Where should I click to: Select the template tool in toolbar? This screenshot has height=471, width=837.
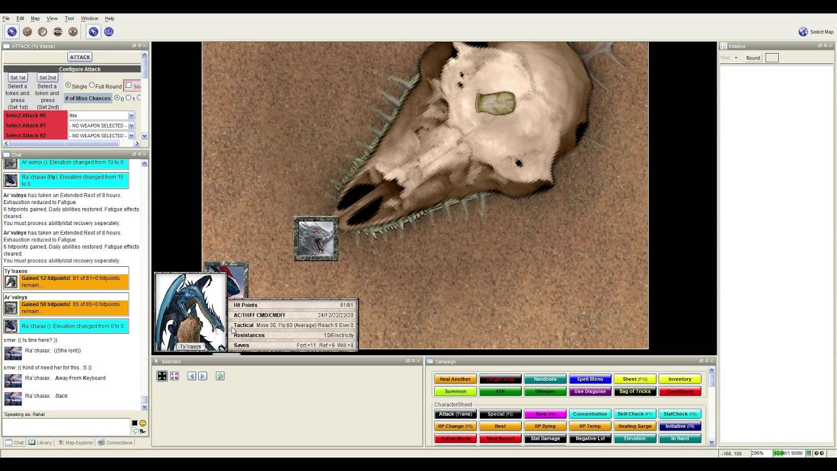coord(43,31)
